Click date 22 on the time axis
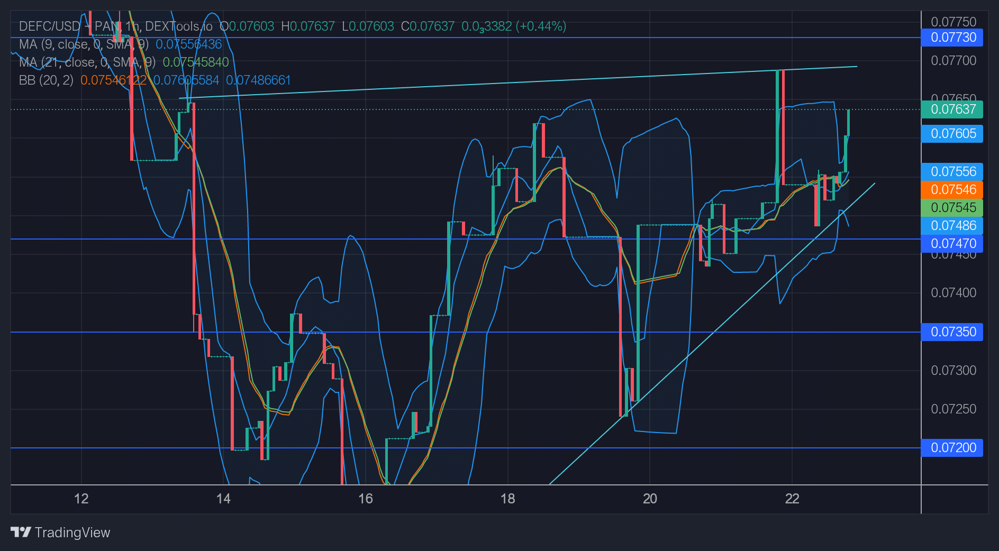Screen dimensions: 999x551 tap(792, 499)
